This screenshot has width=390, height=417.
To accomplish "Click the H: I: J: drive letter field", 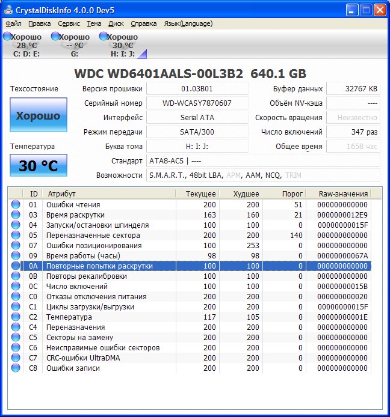I will 197,146.
